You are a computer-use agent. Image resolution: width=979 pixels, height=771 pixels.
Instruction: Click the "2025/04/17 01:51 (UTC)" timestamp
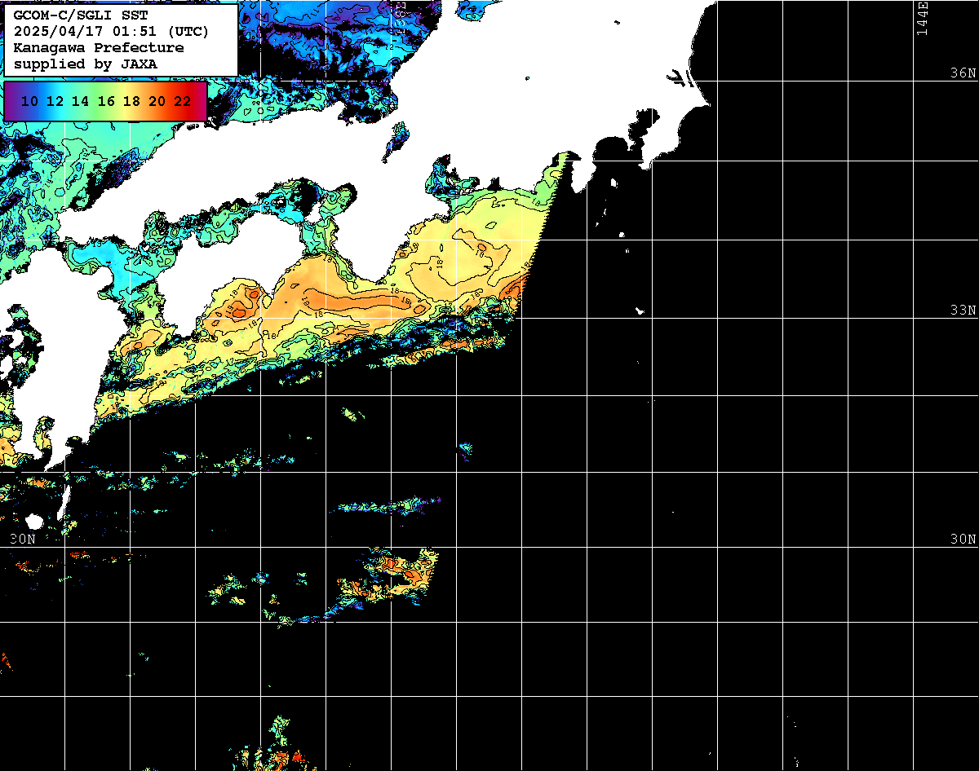tap(111, 32)
